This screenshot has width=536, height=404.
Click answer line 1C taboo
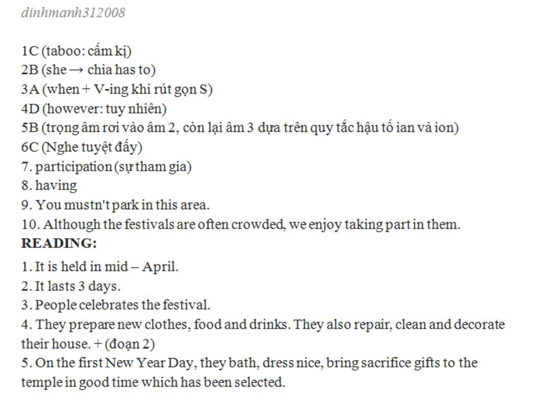(76, 51)
